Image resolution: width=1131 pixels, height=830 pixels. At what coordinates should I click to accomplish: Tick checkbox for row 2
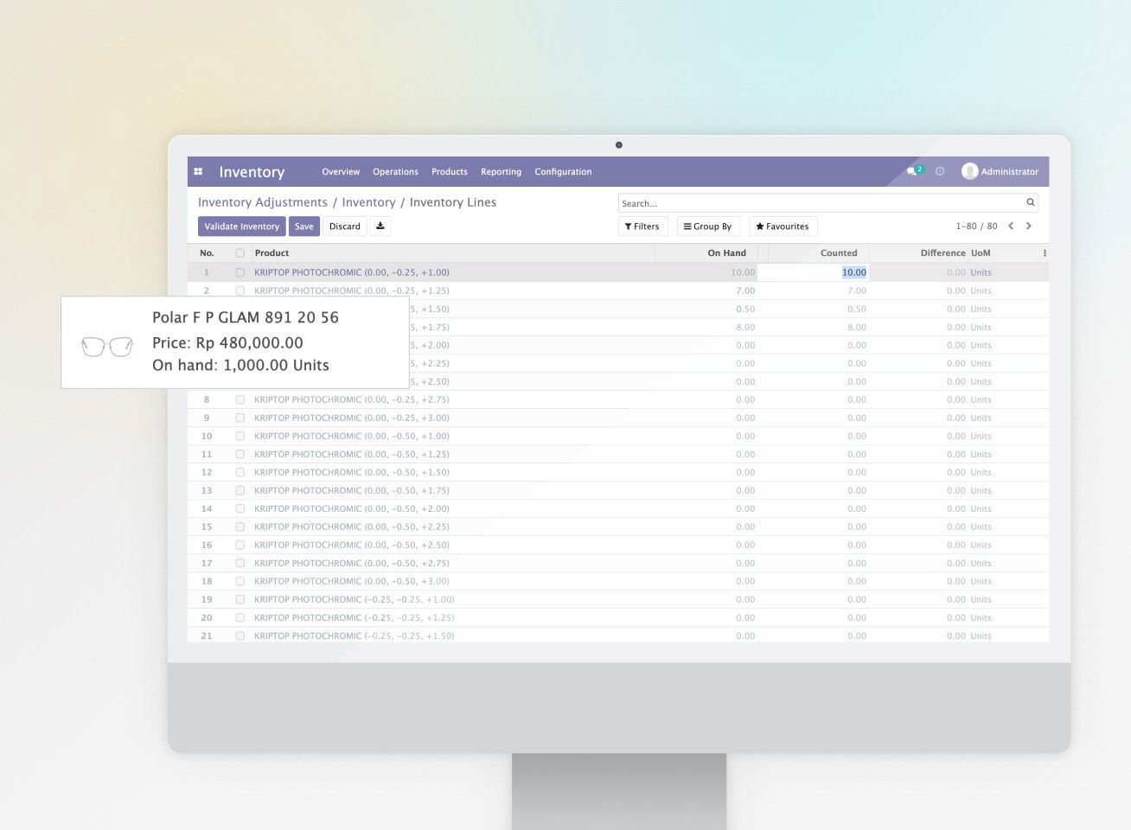(240, 290)
